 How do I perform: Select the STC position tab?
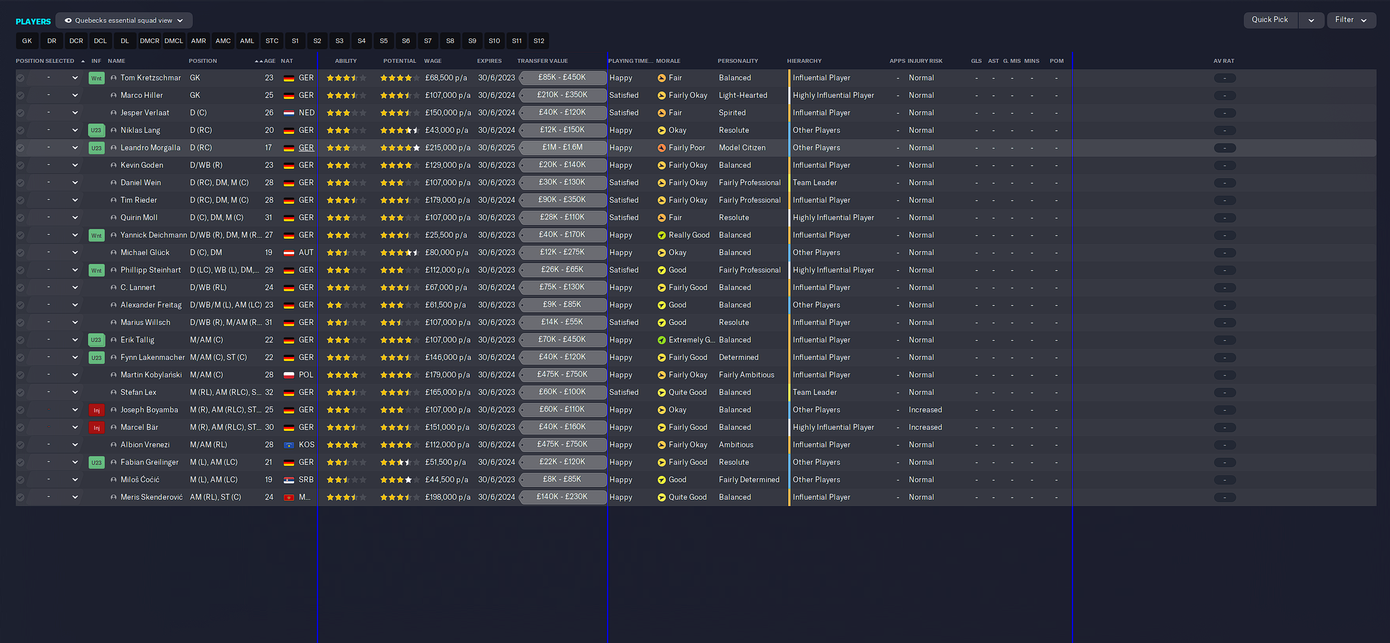(271, 41)
